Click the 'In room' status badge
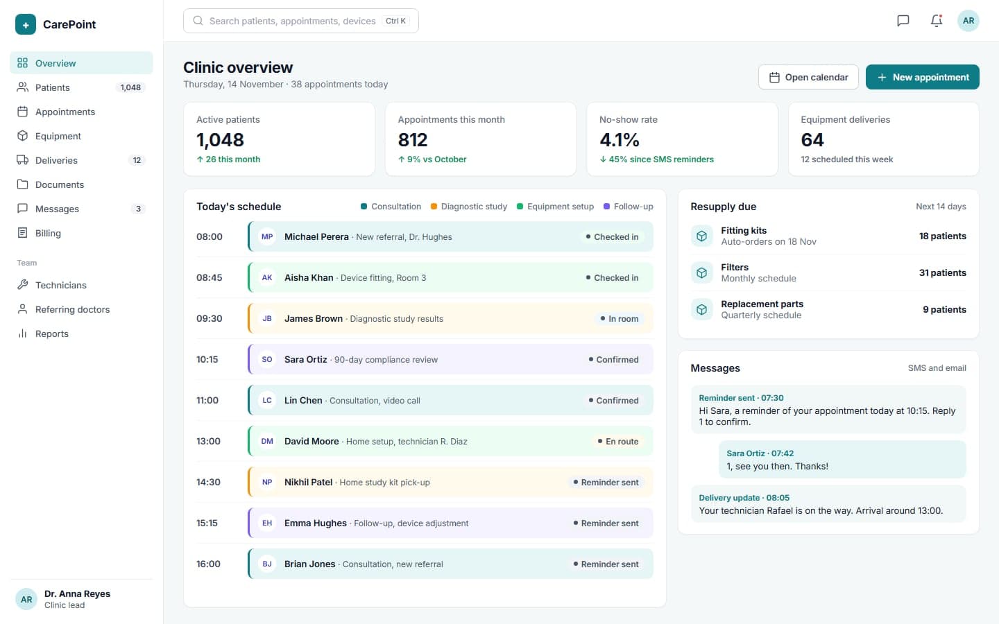The image size is (999, 624). [620, 318]
